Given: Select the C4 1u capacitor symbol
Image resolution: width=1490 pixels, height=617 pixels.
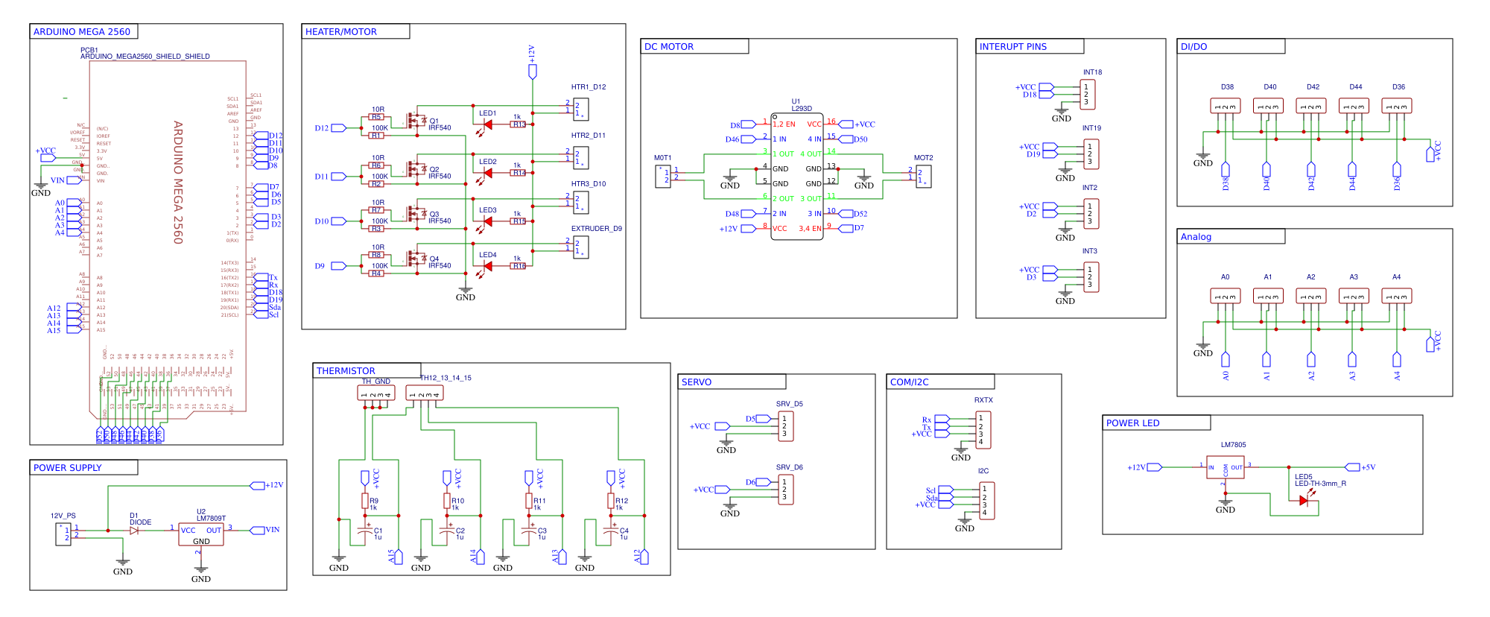Looking at the screenshot, I should click(611, 531).
